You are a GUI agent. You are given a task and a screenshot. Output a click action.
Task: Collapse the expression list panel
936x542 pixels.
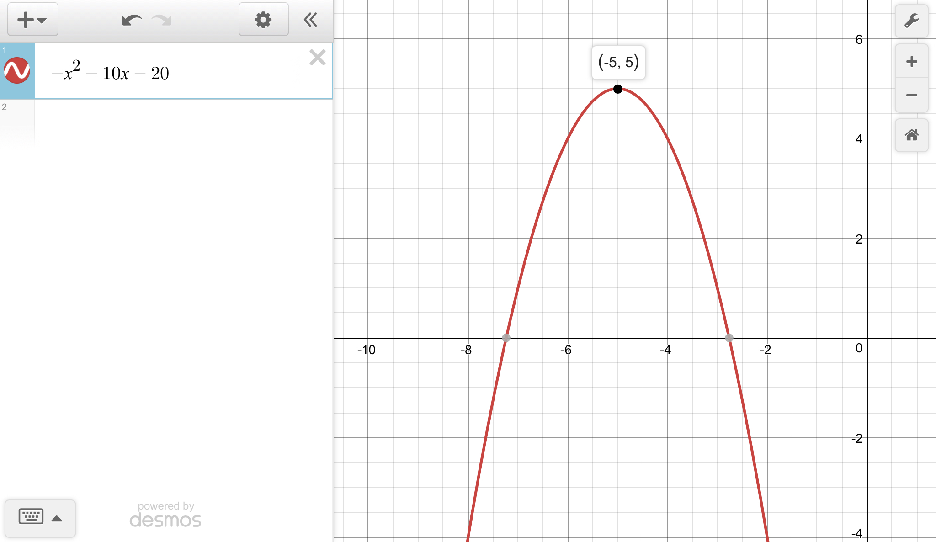pos(310,20)
